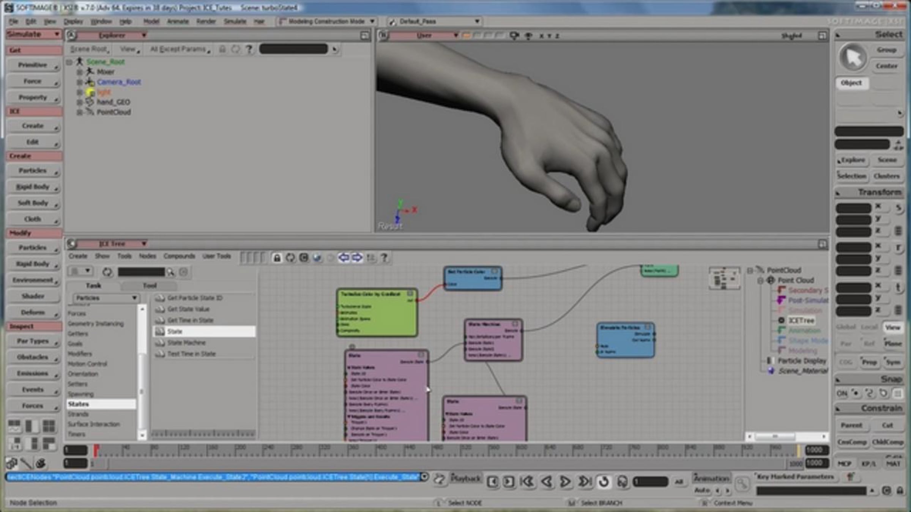
Task: Expand the hand_GEO node in Explorer
Action: (x=79, y=102)
